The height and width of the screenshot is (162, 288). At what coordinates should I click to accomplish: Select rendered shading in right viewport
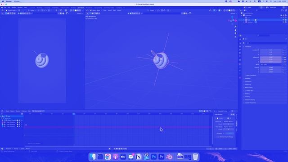pyautogui.click(x=234, y=10)
